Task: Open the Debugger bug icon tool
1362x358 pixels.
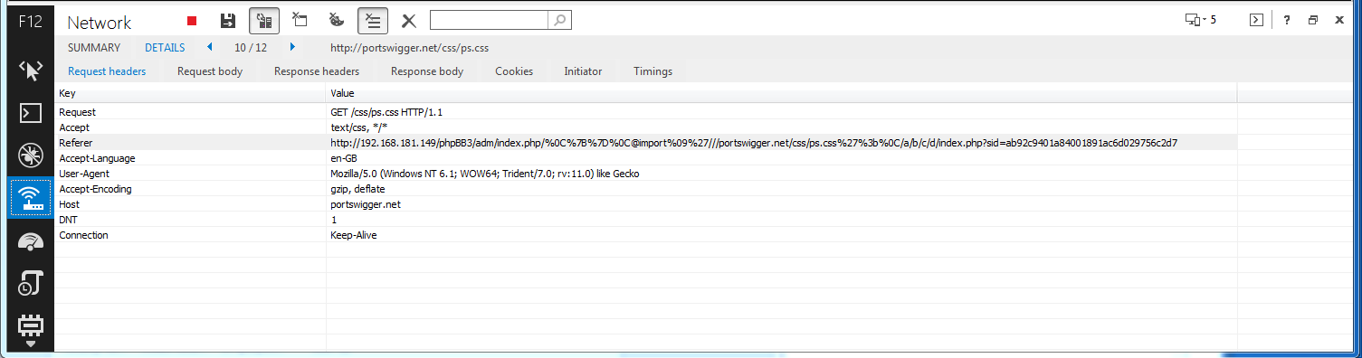Action: pos(31,155)
